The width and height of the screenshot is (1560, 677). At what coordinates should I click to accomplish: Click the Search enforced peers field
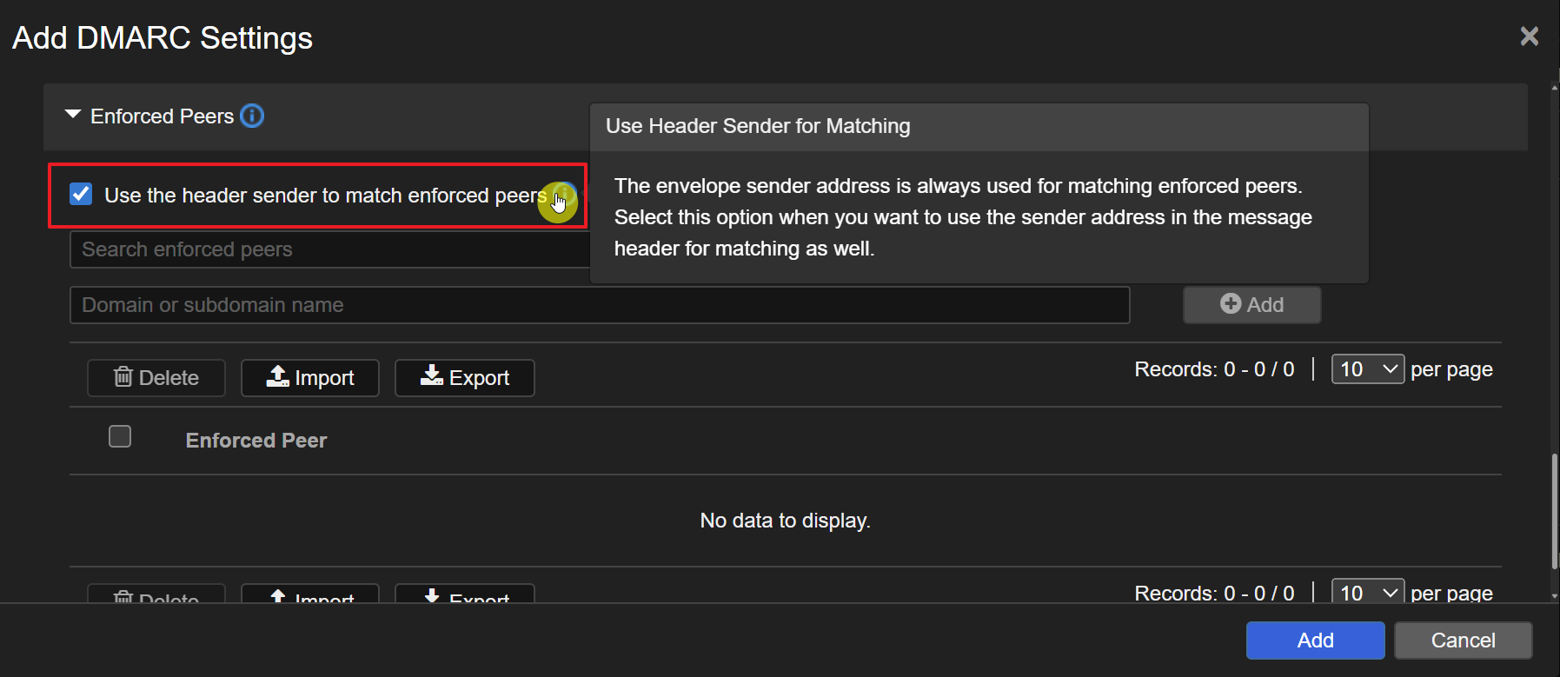330,249
